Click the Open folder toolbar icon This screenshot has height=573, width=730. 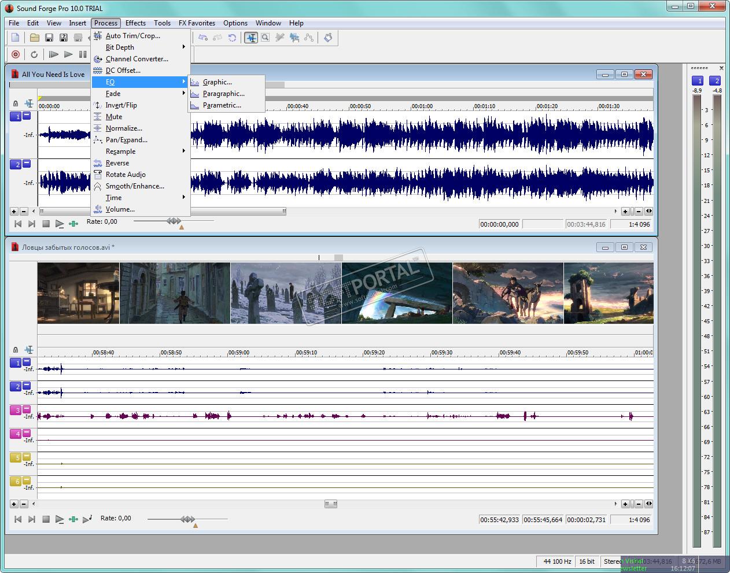[x=35, y=38]
